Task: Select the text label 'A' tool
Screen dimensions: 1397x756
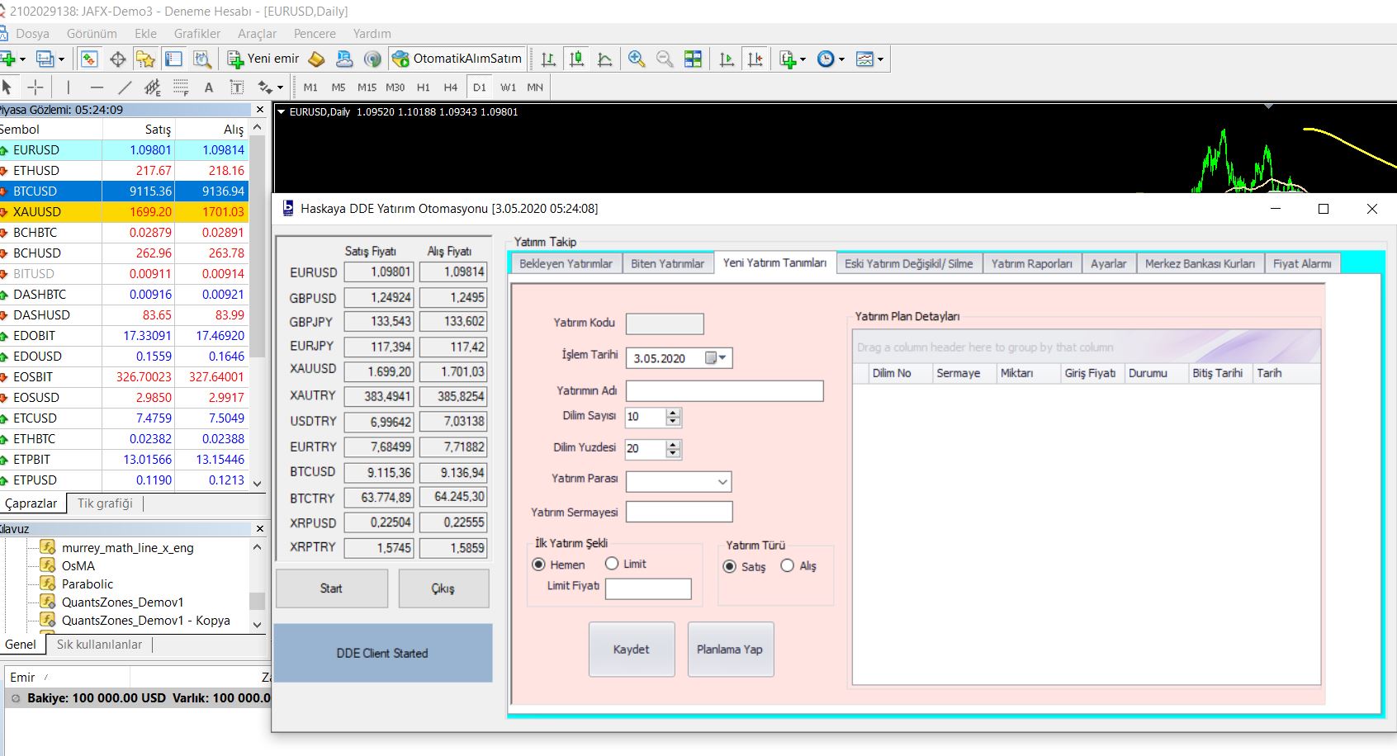Action: tap(209, 87)
